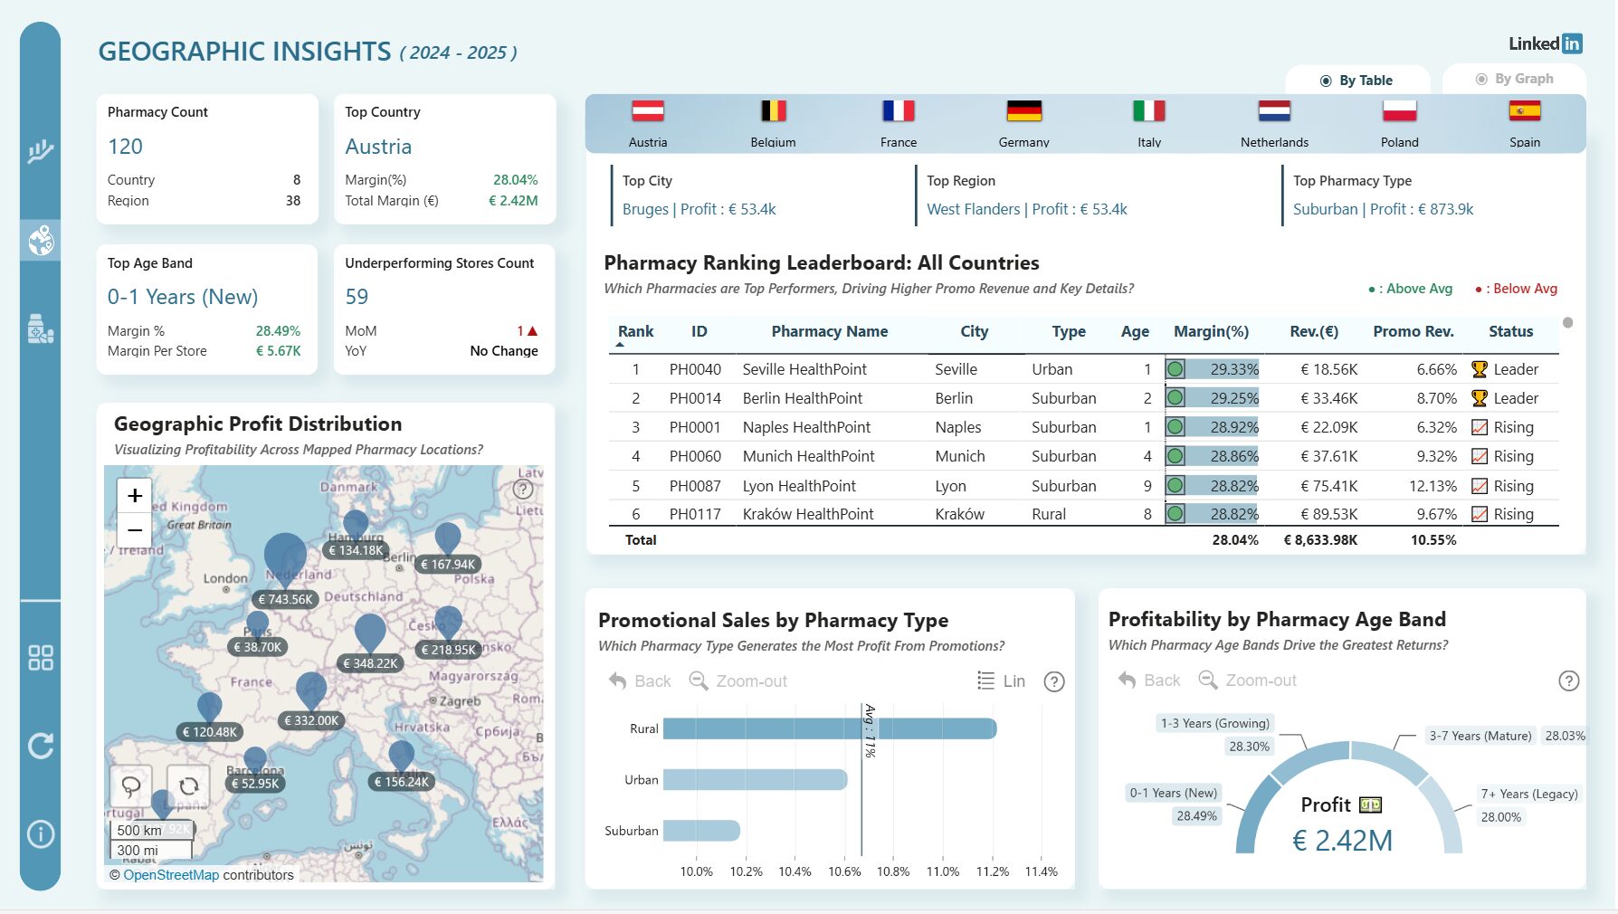
Task: Reset the map view with rotate icon
Action: (x=188, y=785)
